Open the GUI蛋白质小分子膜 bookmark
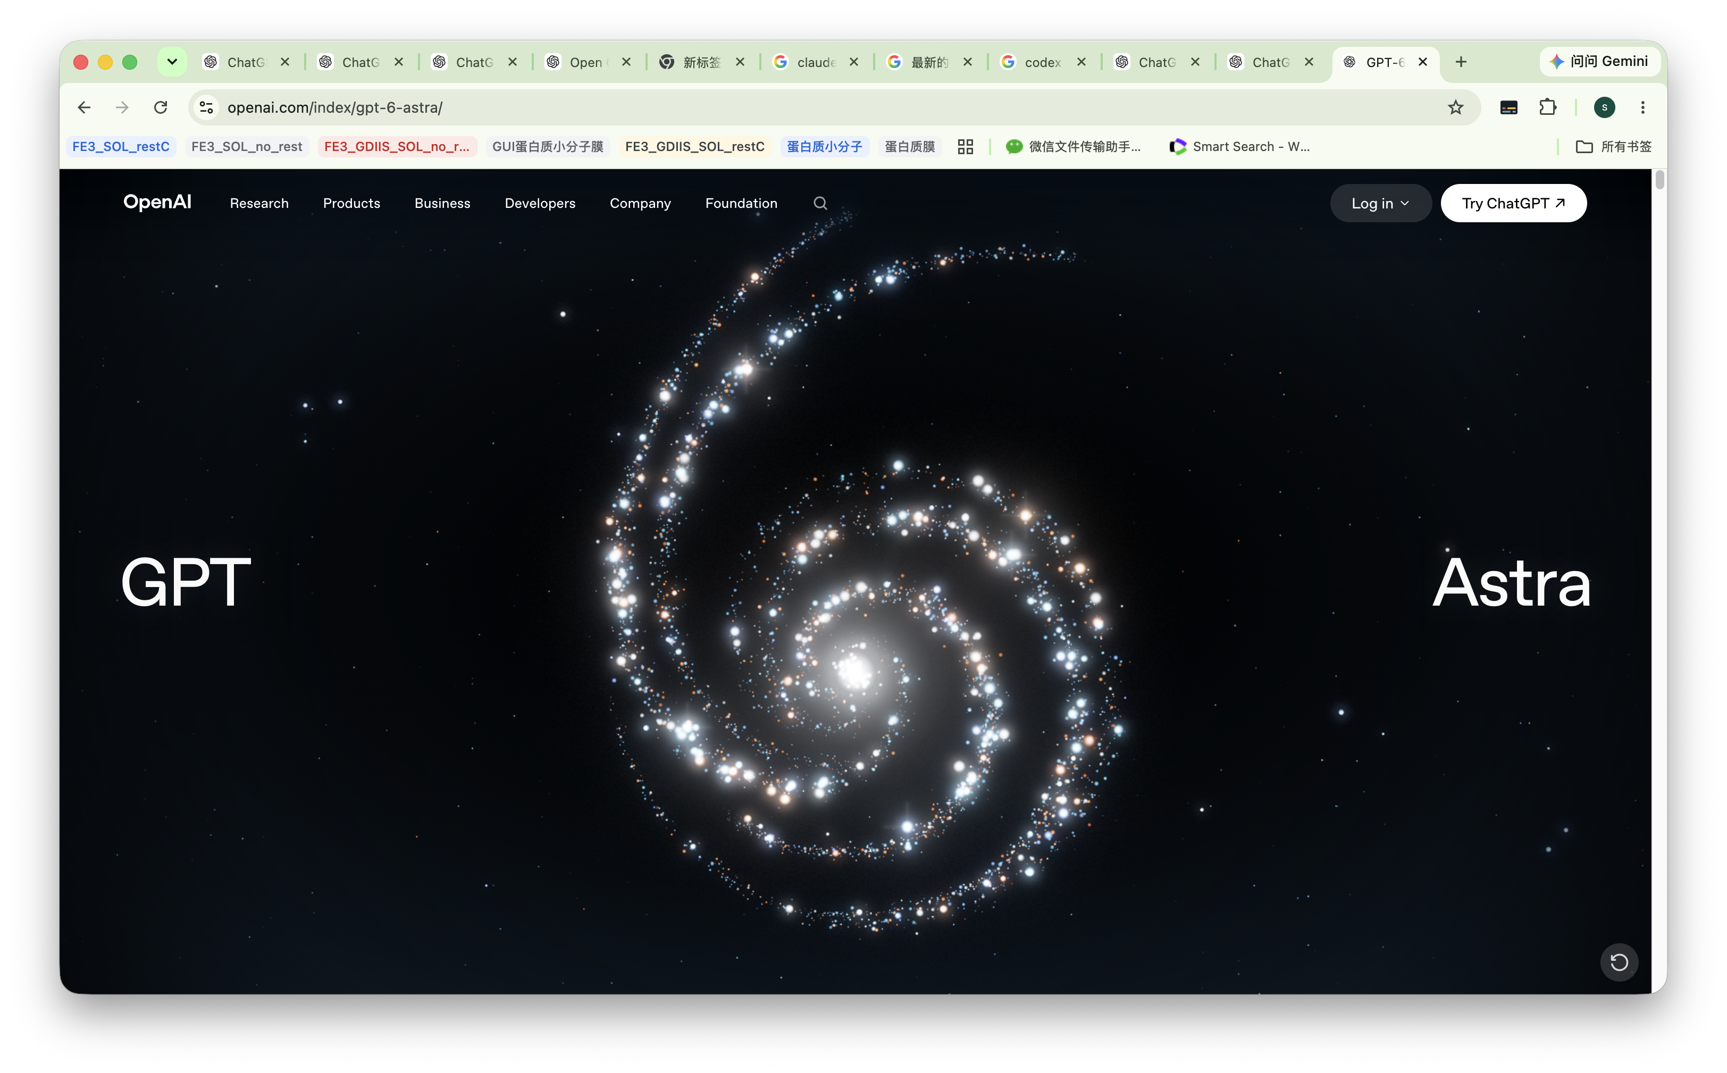The height and width of the screenshot is (1073, 1727). [547, 146]
